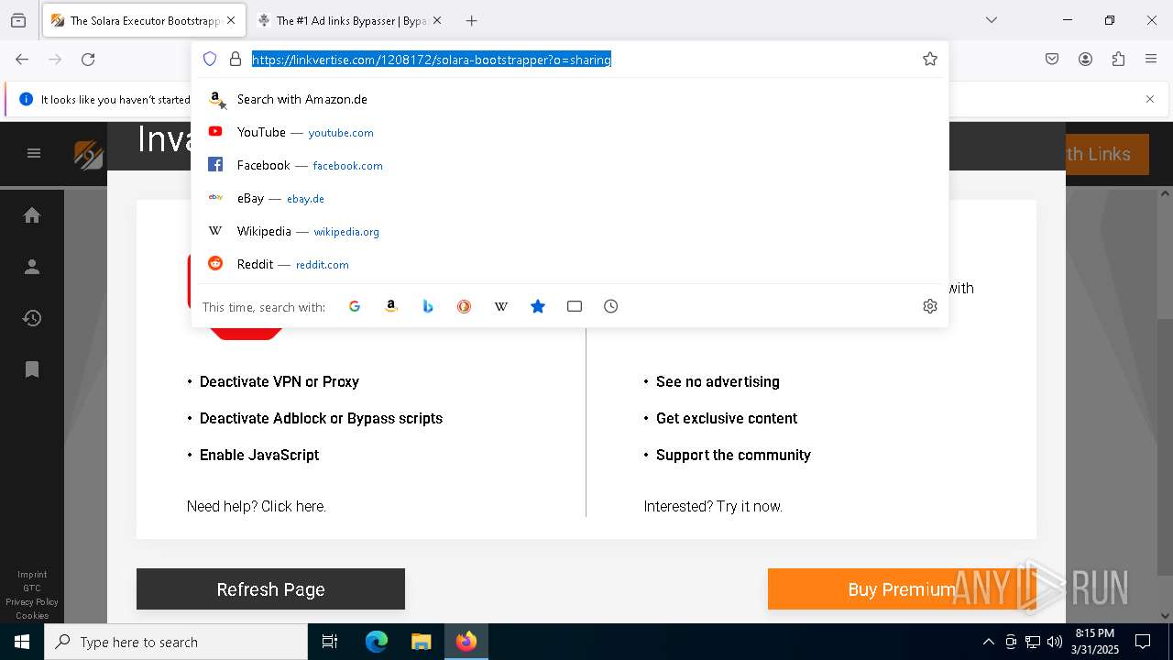
Task: Open the volume control in tray
Action: pyautogui.click(x=1055, y=642)
